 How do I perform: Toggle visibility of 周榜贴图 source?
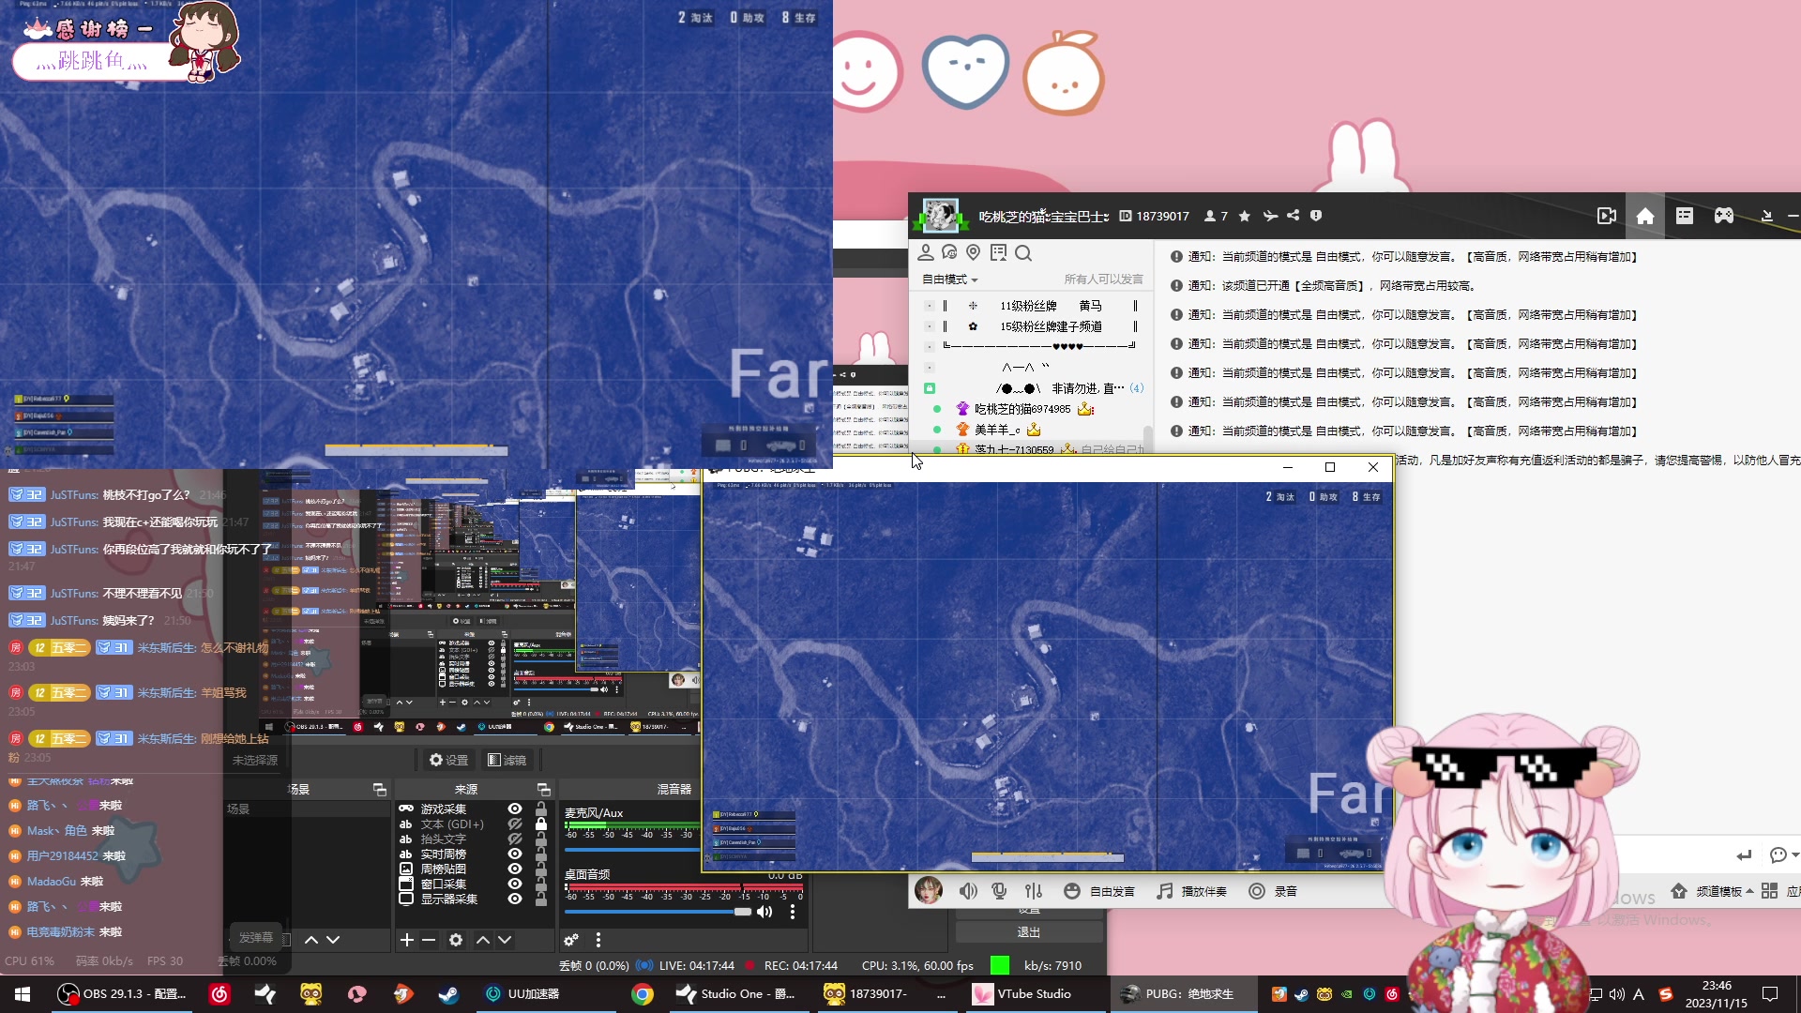point(515,869)
